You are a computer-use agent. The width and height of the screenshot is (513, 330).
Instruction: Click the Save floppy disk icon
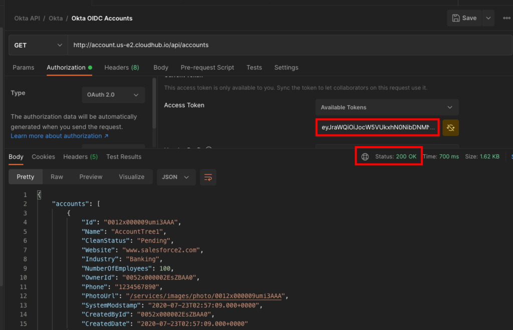456,18
